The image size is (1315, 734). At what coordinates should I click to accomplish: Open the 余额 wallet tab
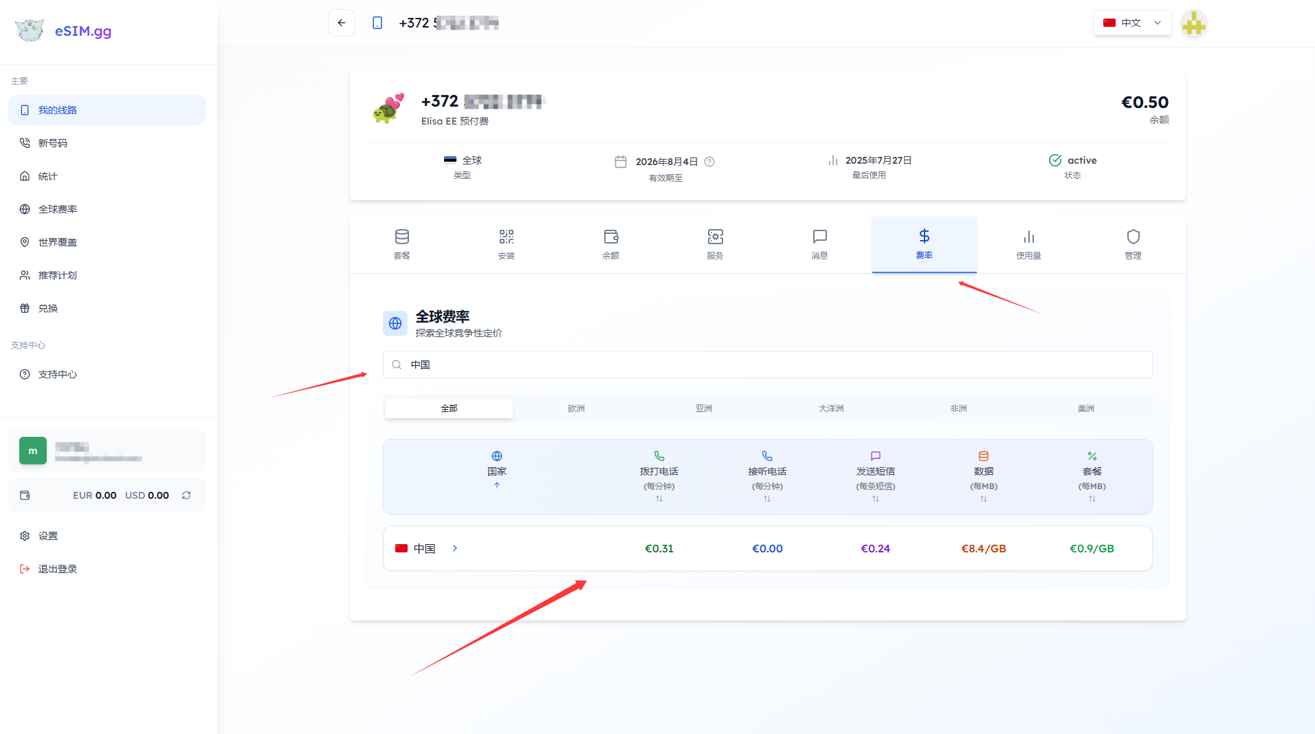[610, 244]
